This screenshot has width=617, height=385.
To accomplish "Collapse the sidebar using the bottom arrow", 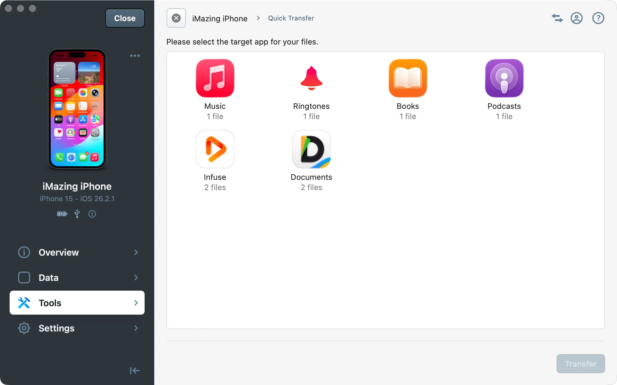I will point(134,370).
